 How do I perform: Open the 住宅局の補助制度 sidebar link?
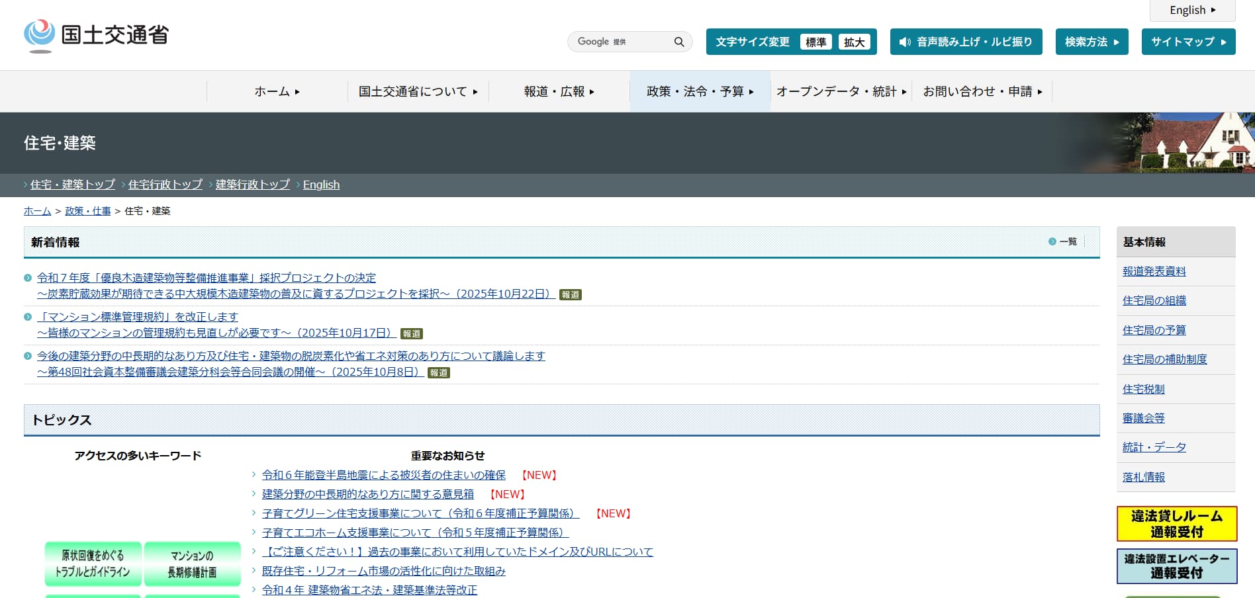click(1164, 359)
